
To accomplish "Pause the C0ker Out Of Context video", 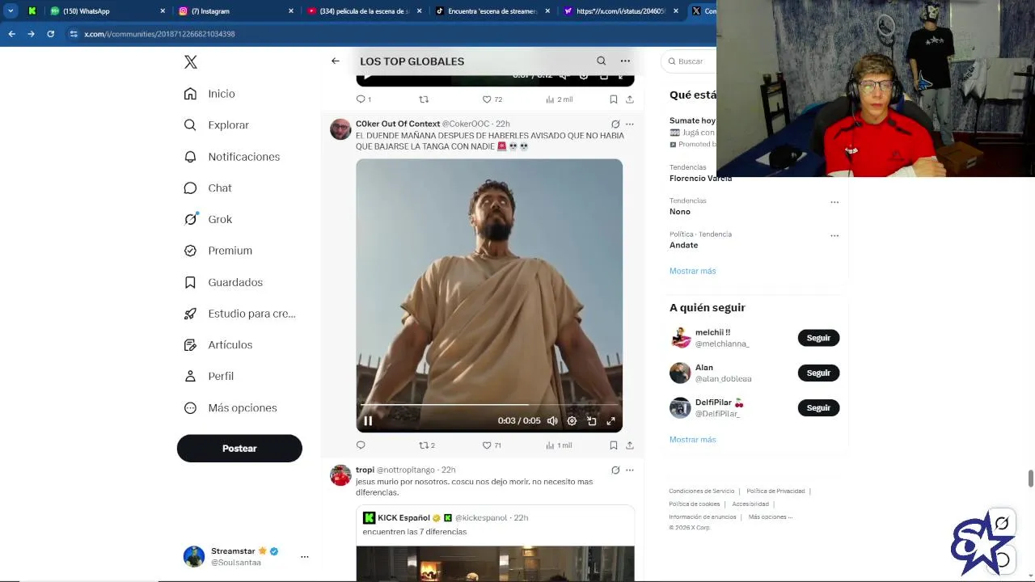I will (368, 421).
